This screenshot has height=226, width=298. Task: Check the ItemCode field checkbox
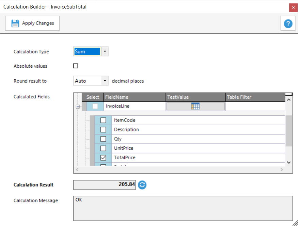[103, 120]
